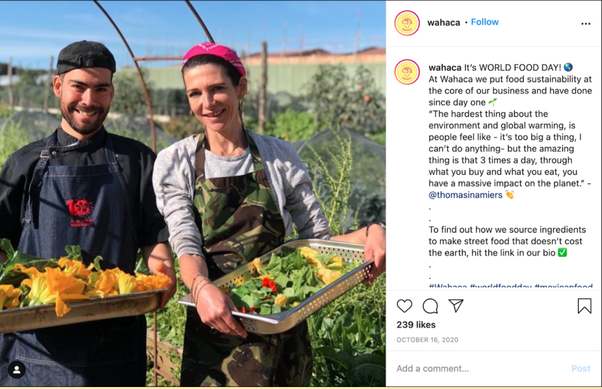
Task: Select the garden photo of two chefs
Action: [x=193, y=193]
